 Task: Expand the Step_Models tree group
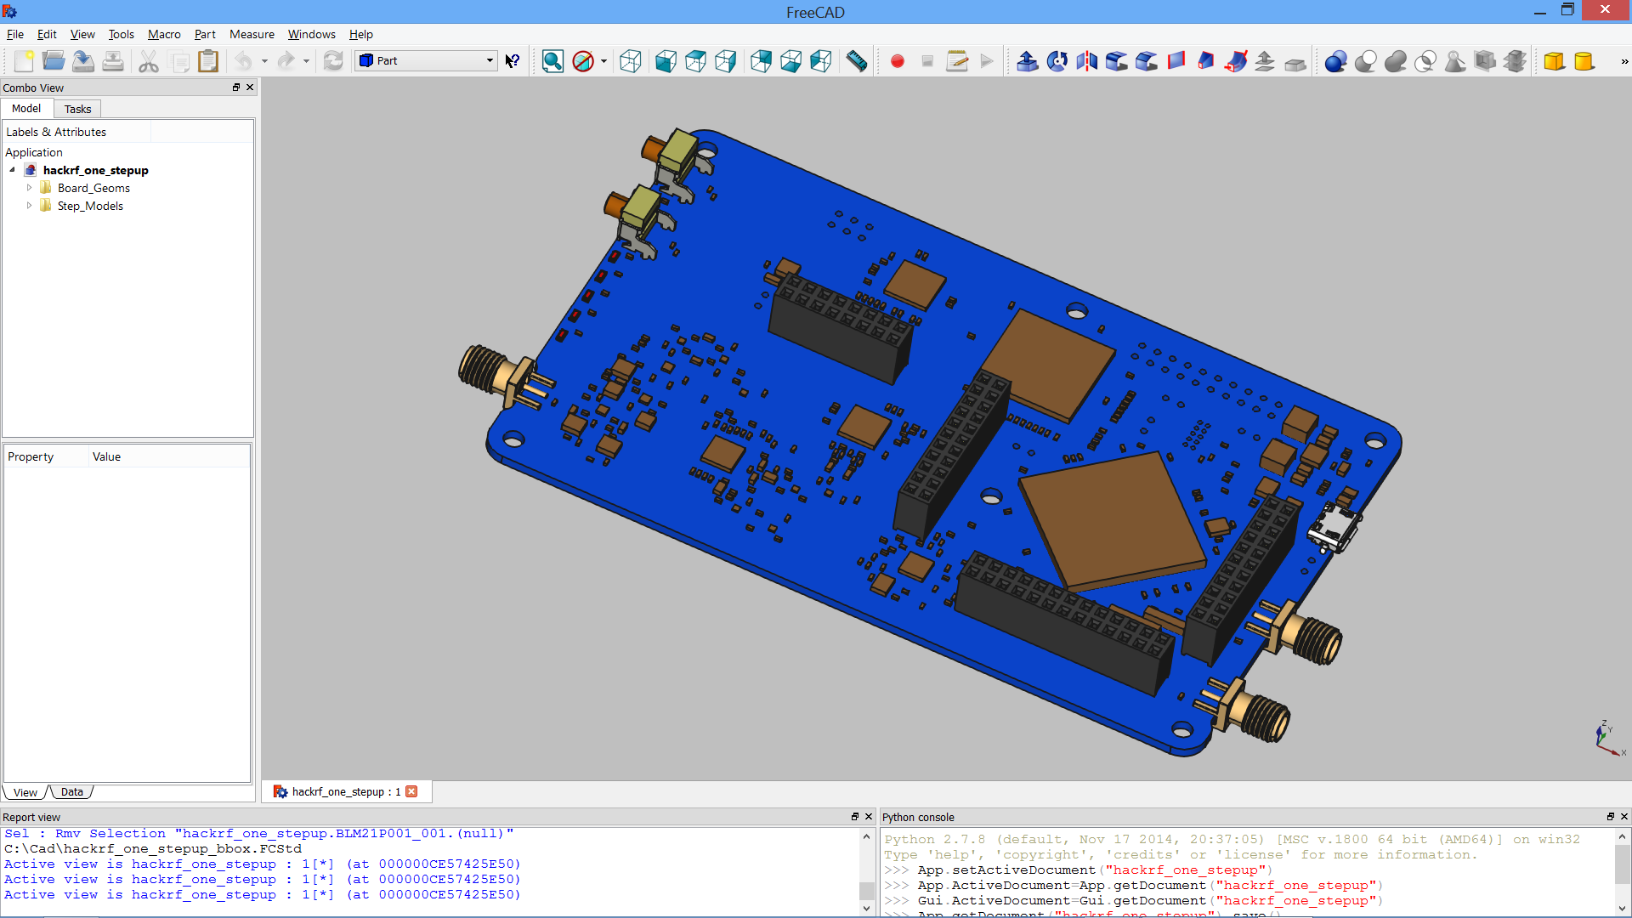(30, 206)
